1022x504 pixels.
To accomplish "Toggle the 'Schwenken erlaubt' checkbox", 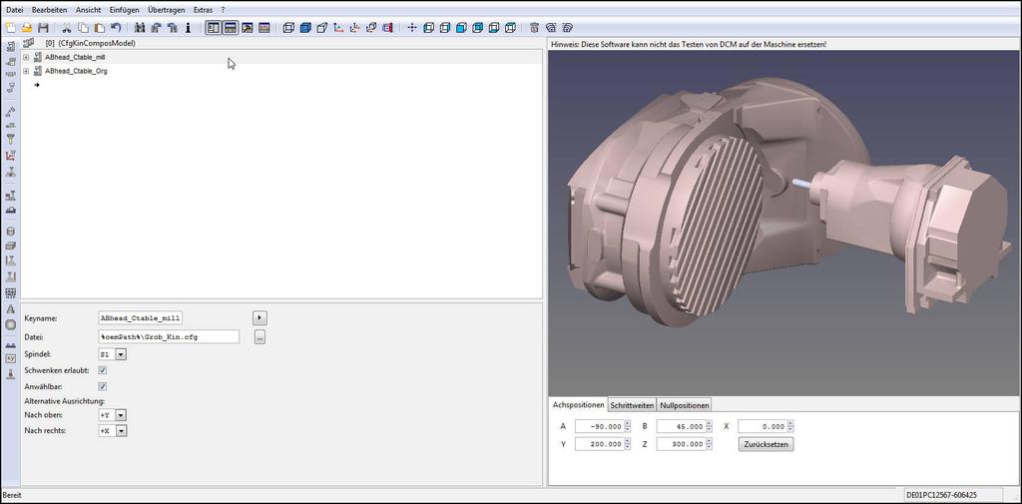I will point(103,370).
